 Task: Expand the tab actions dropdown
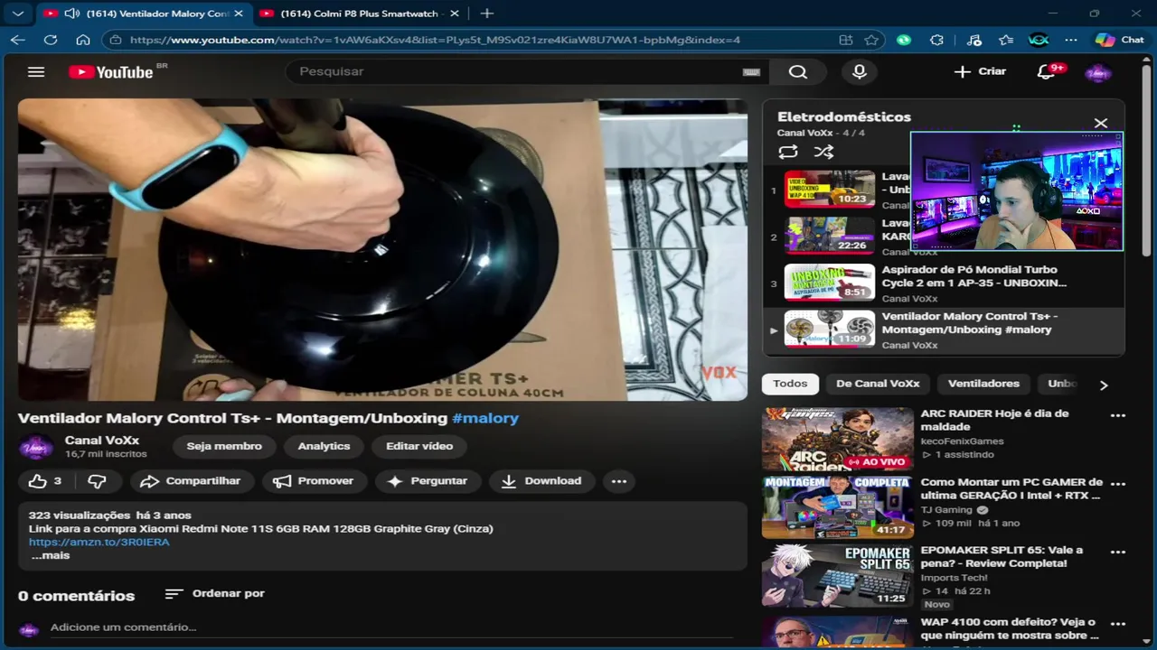click(x=18, y=14)
